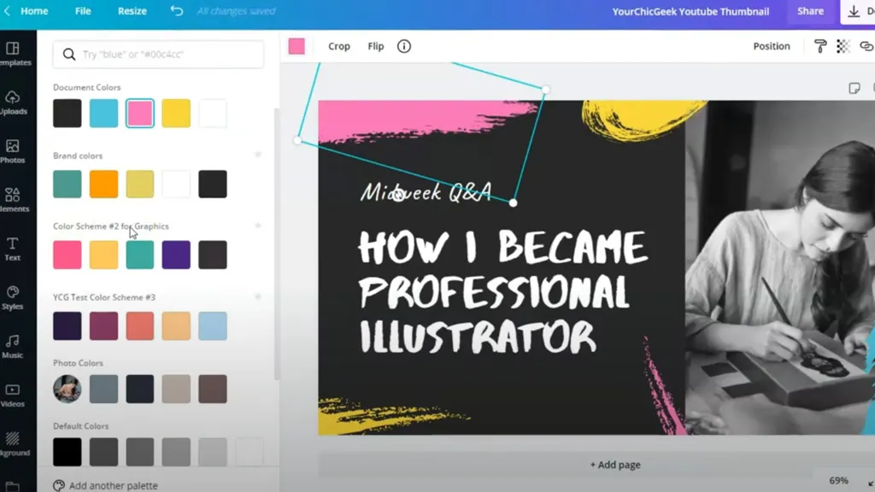Open the Position options
This screenshot has width=875, height=492.
coord(772,46)
